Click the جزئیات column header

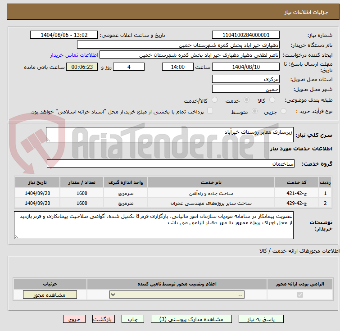click(x=50, y=284)
